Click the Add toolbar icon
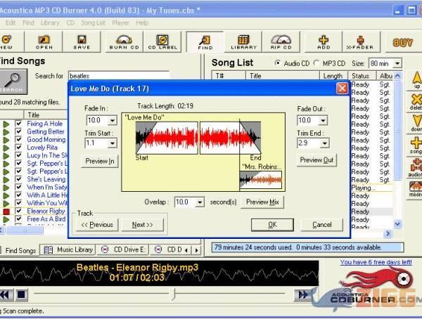The height and width of the screenshot is (319, 422). click(x=324, y=42)
